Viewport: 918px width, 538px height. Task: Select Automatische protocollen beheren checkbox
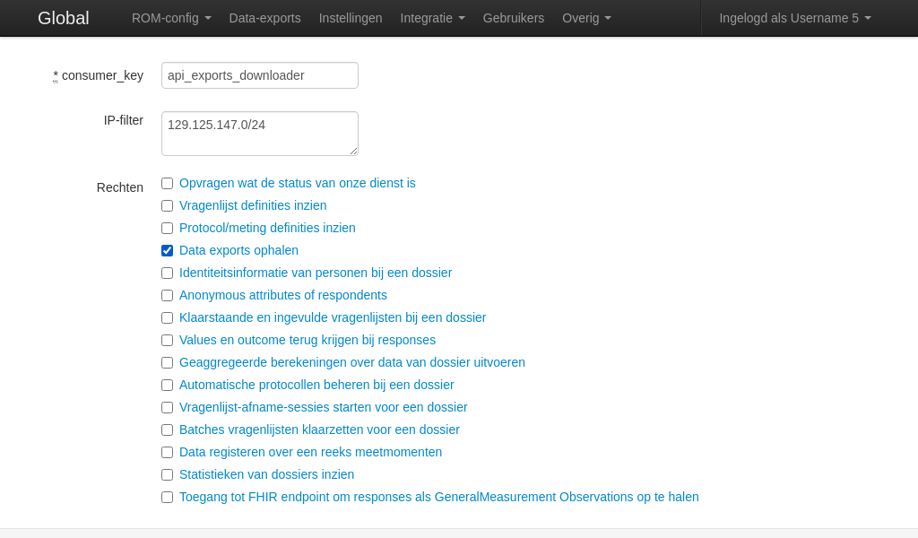coord(168,386)
